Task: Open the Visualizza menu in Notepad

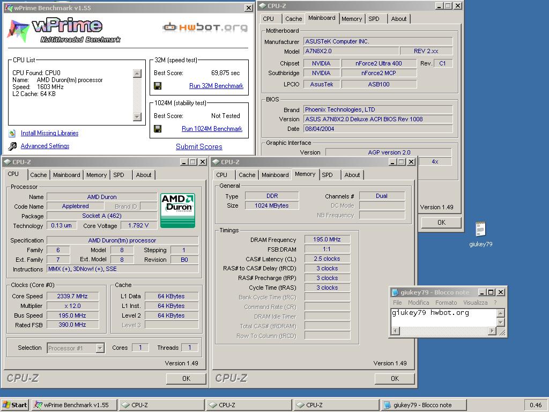Action: click(475, 303)
